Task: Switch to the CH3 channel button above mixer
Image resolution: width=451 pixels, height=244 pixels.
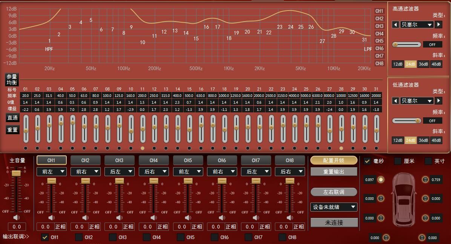Action: (x=119, y=160)
